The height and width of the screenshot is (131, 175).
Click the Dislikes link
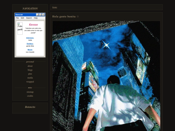[x=30, y=44]
